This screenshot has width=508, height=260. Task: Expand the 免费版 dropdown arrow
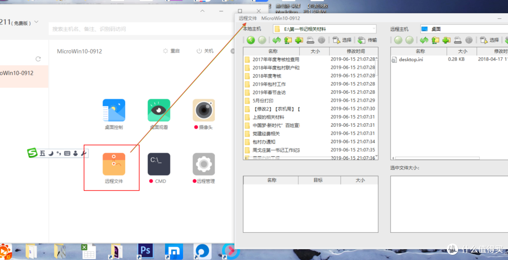click(36, 22)
